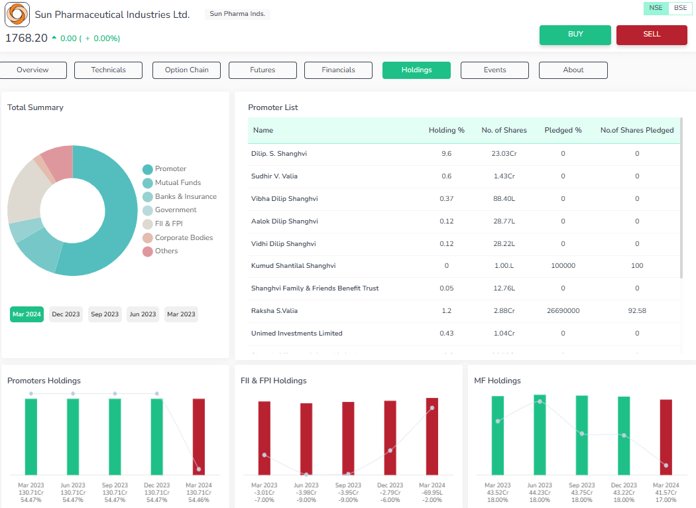This screenshot has width=696, height=508.
Task: Open the Financials tab
Action: [x=338, y=70]
